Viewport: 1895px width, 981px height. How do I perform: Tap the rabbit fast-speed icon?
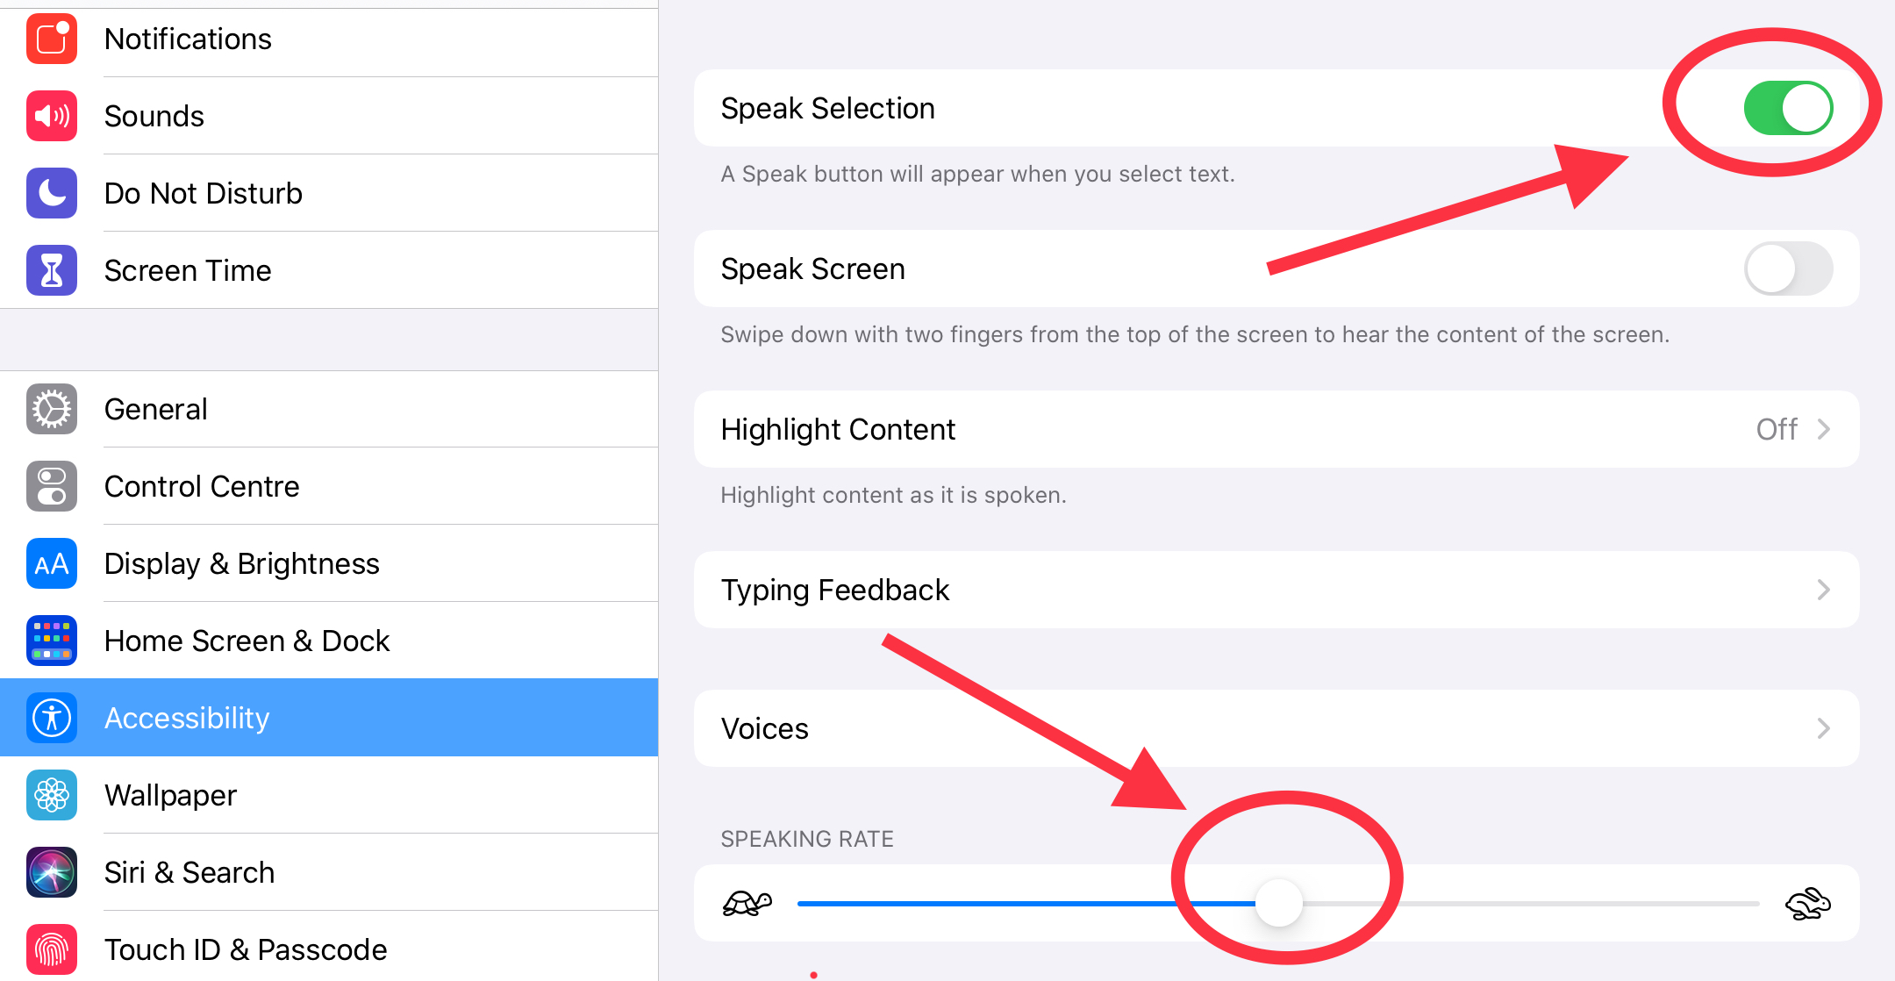click(1808, 903)
